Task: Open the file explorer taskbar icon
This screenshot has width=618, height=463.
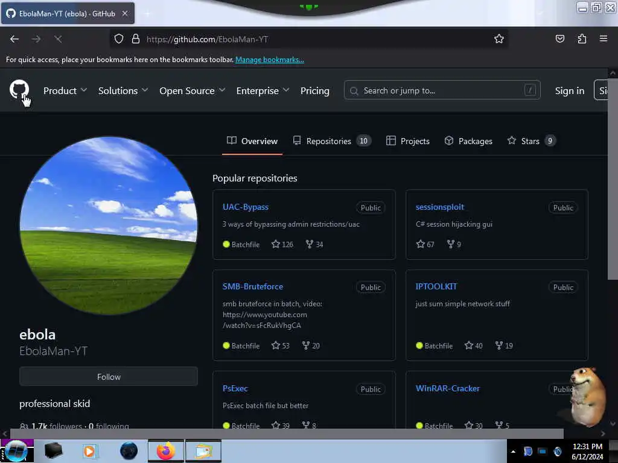Action: [203, 451]
